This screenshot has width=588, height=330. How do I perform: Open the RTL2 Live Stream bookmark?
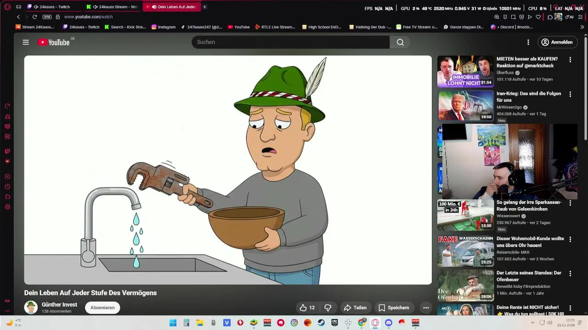click(x=275, y=27)
